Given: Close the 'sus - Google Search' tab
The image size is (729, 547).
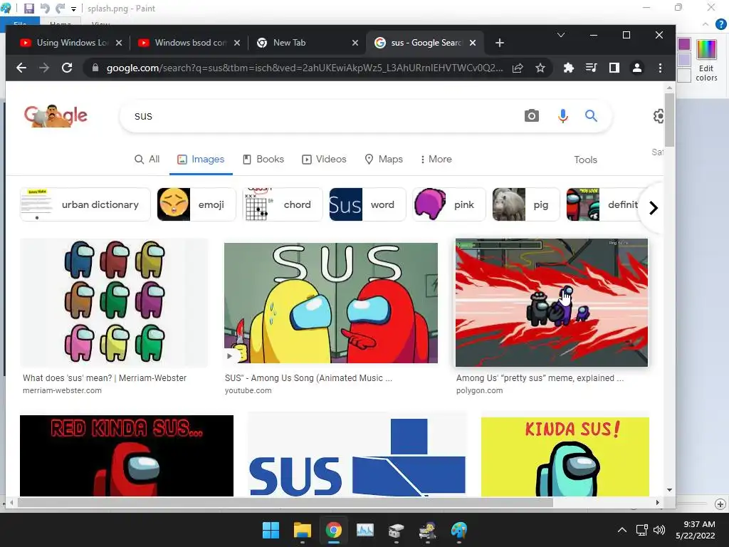Looking at the screenshot, I should pyautogui.click(x=473, y=43).
